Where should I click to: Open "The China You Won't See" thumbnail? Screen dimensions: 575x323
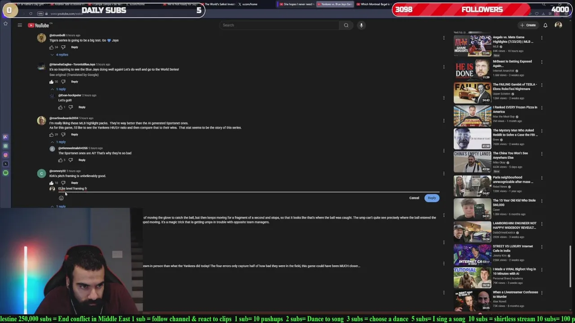click(x=472, y=162)
